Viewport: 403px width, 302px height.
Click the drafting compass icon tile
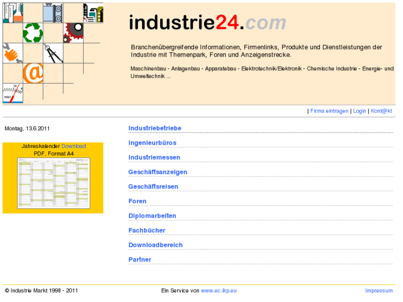(53, 53)
